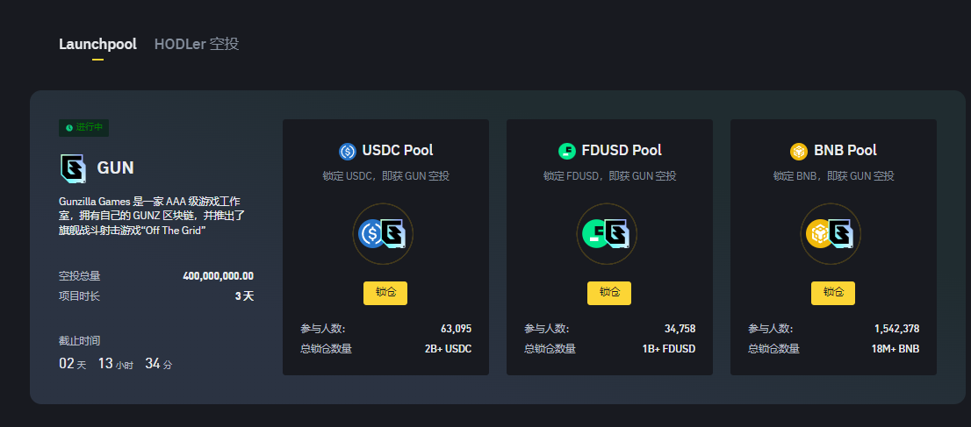Image resolution: width=971 pixels, height=427 pixels.
Task: Click the USDC coin icon in pool title
Action: point(348,151)
